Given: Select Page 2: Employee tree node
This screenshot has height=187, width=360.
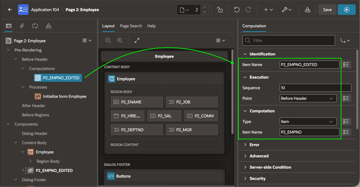Looking at the screenshot, I should [30, 41].
